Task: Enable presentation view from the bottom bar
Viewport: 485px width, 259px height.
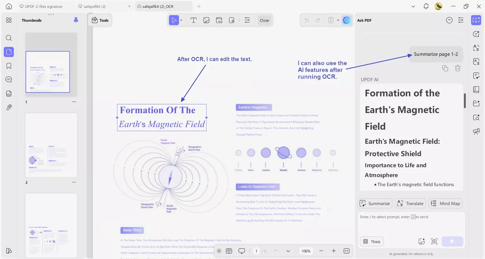Action: coord(241,251)
